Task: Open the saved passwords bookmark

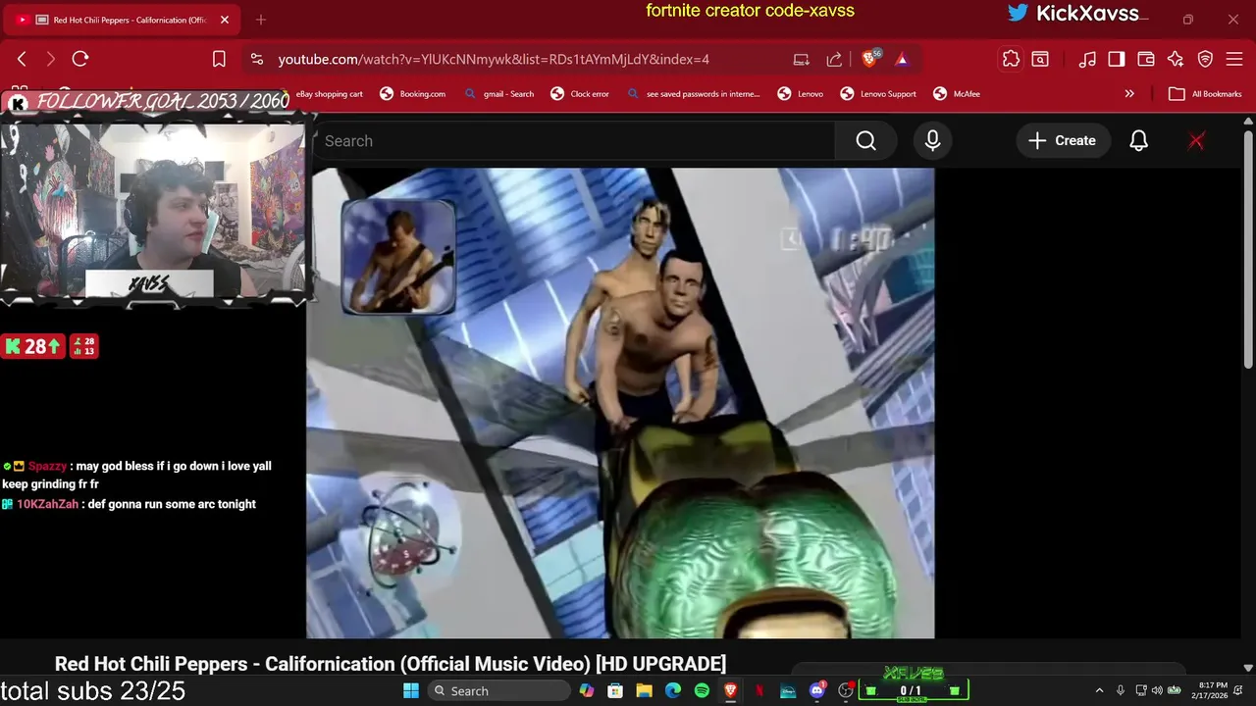Action: pos(693,94)
